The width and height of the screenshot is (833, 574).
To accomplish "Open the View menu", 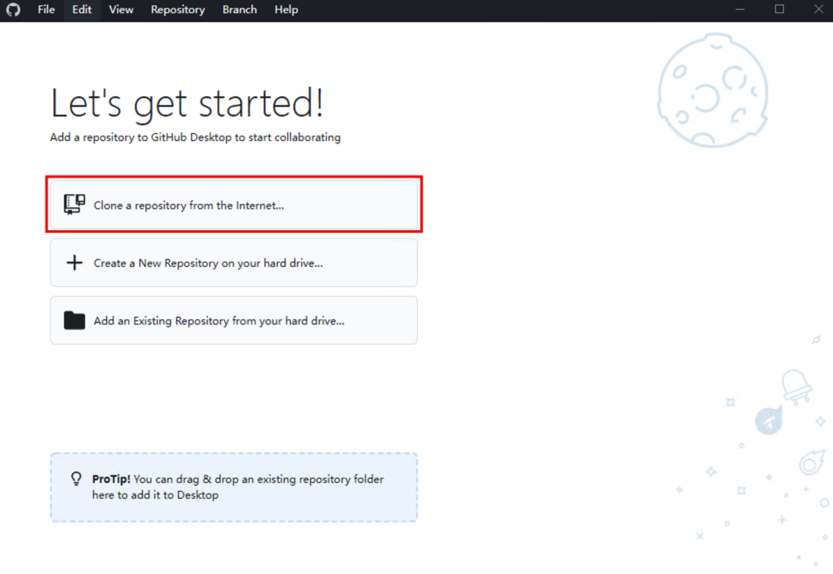I will (121, 10).
